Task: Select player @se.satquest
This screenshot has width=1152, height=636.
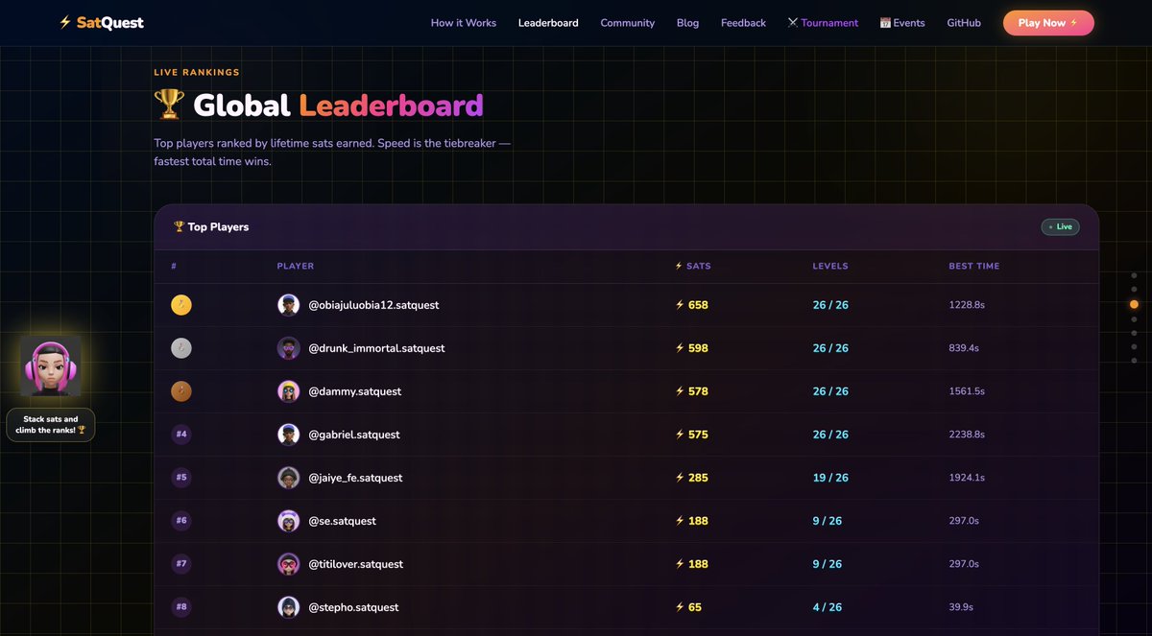Action: 342,521
